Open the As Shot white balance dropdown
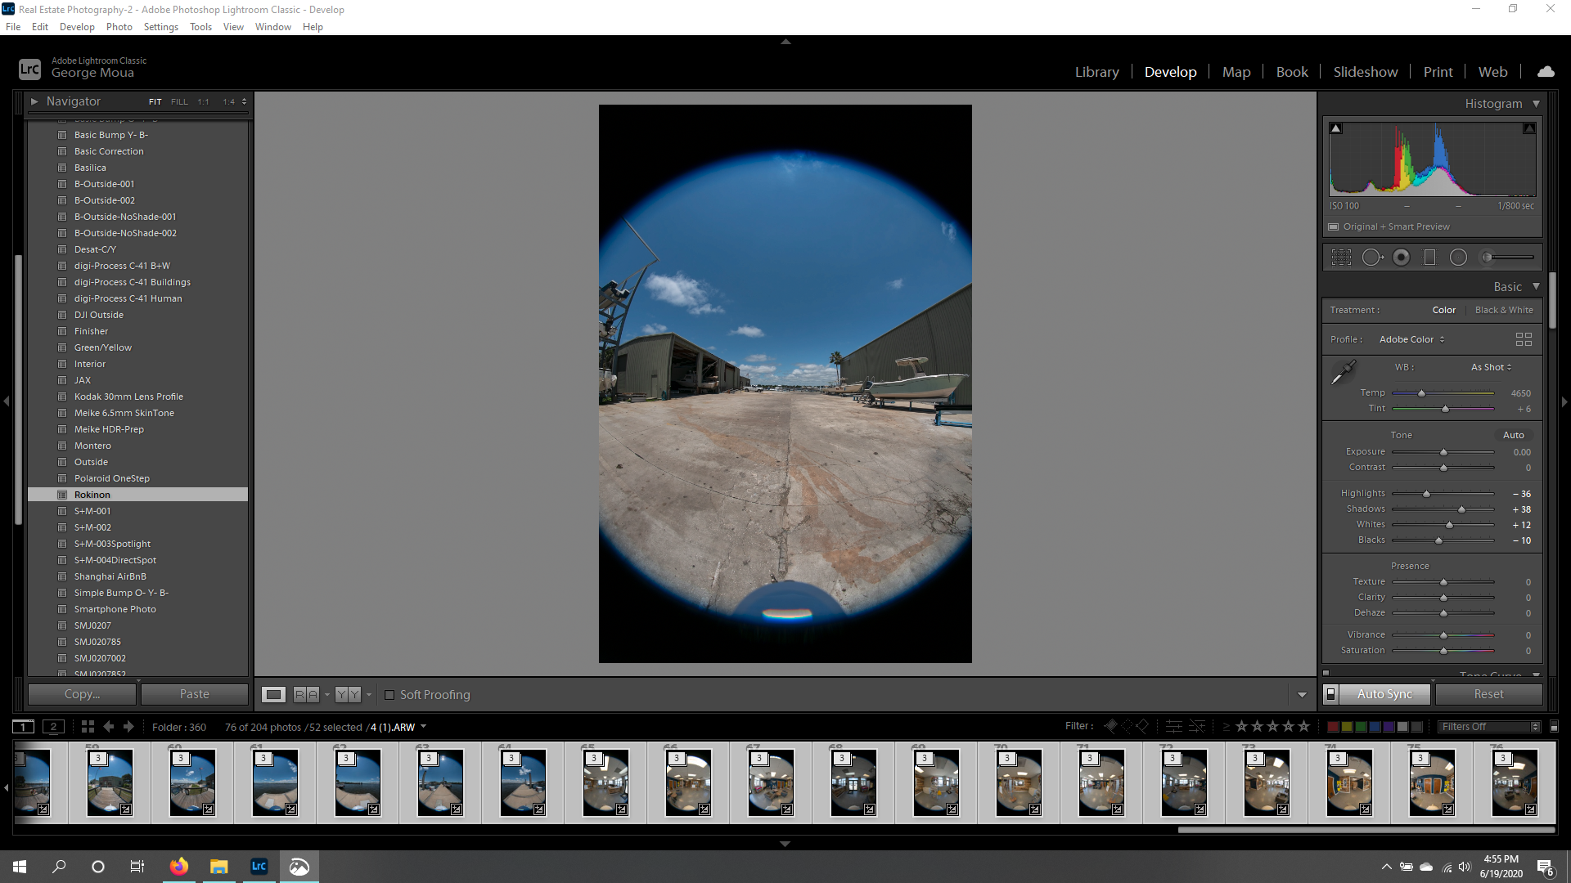Screen dimensions: 1571x883 (x=1492, y=367)
